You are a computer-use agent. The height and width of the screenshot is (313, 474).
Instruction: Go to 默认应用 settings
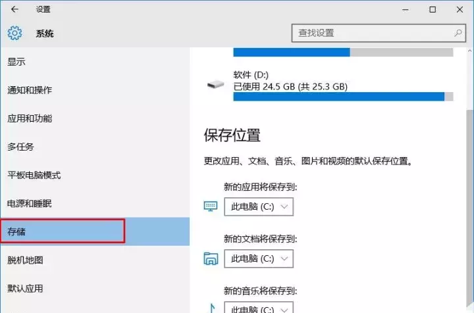click(95, 288)
